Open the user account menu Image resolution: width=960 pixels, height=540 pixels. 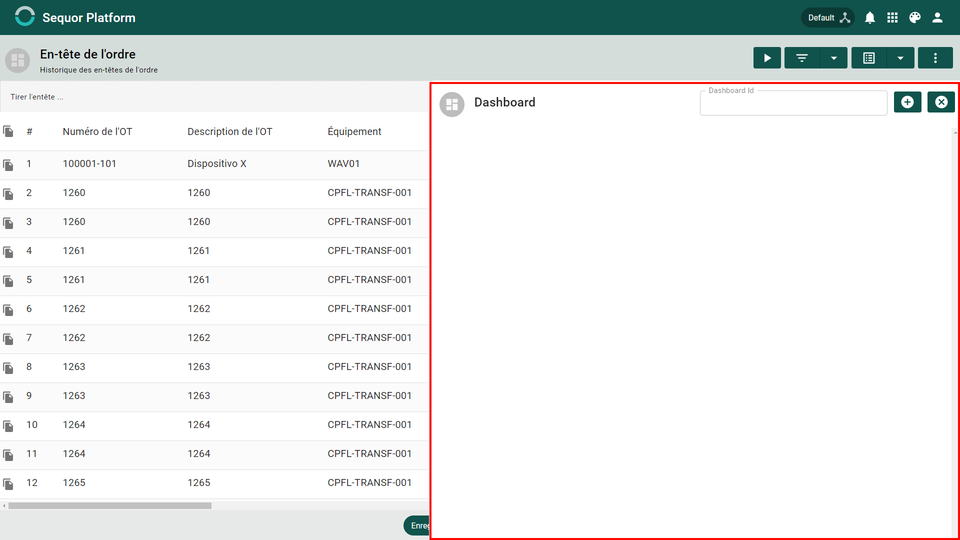(937, 17)
